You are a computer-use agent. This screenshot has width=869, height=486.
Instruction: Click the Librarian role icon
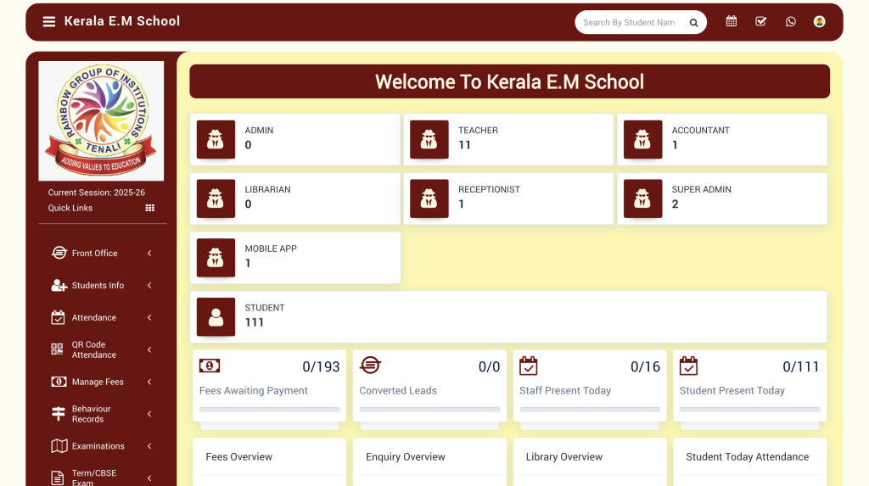216,198
